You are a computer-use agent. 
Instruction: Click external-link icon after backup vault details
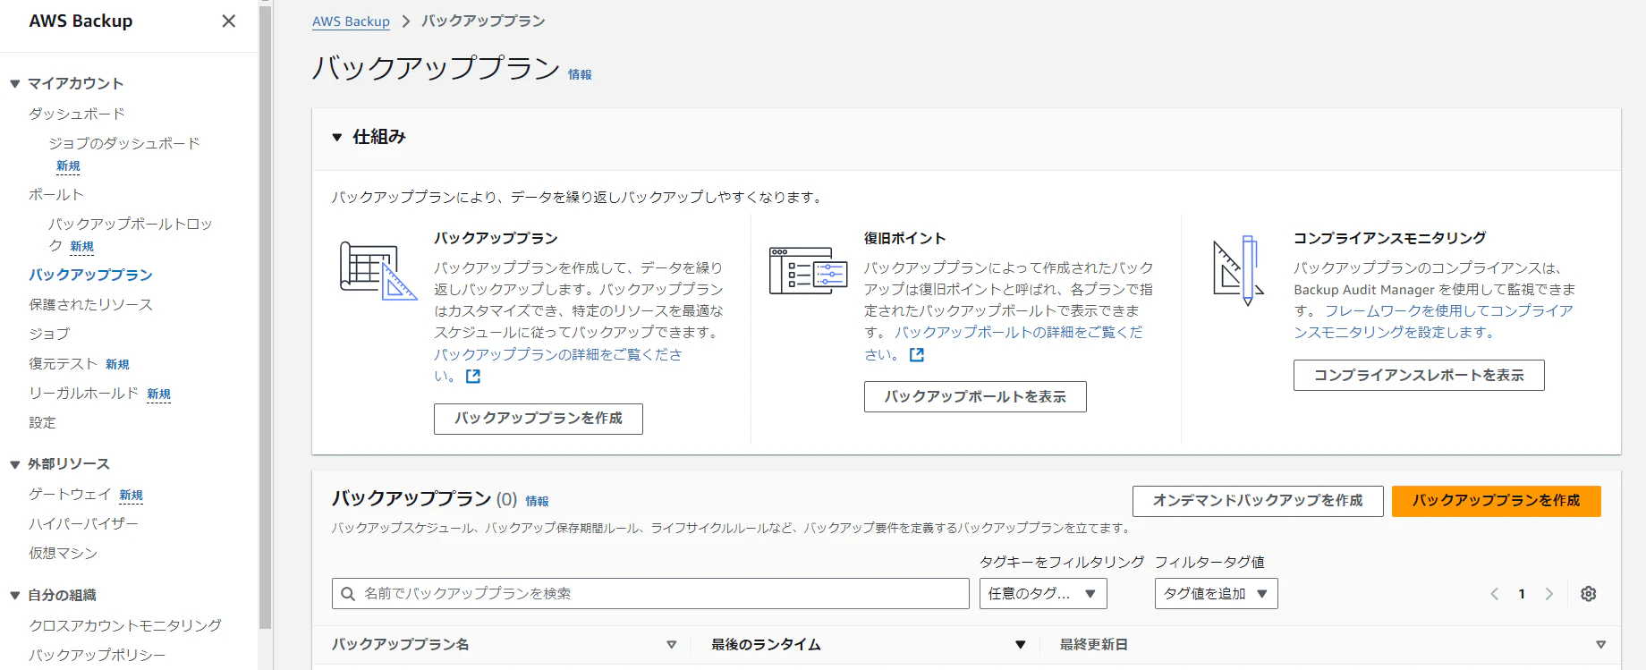(917, 355)
